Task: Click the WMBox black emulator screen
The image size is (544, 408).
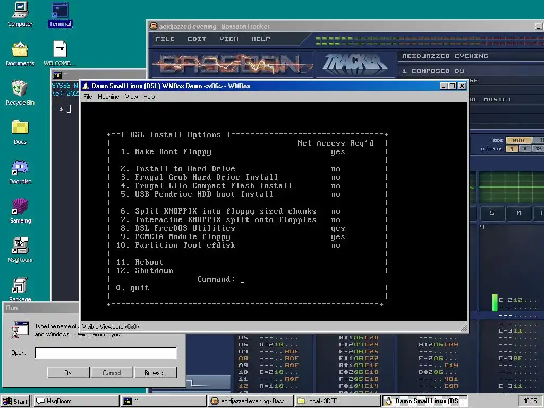Action: pyautogui.click(x=274, y=211)
